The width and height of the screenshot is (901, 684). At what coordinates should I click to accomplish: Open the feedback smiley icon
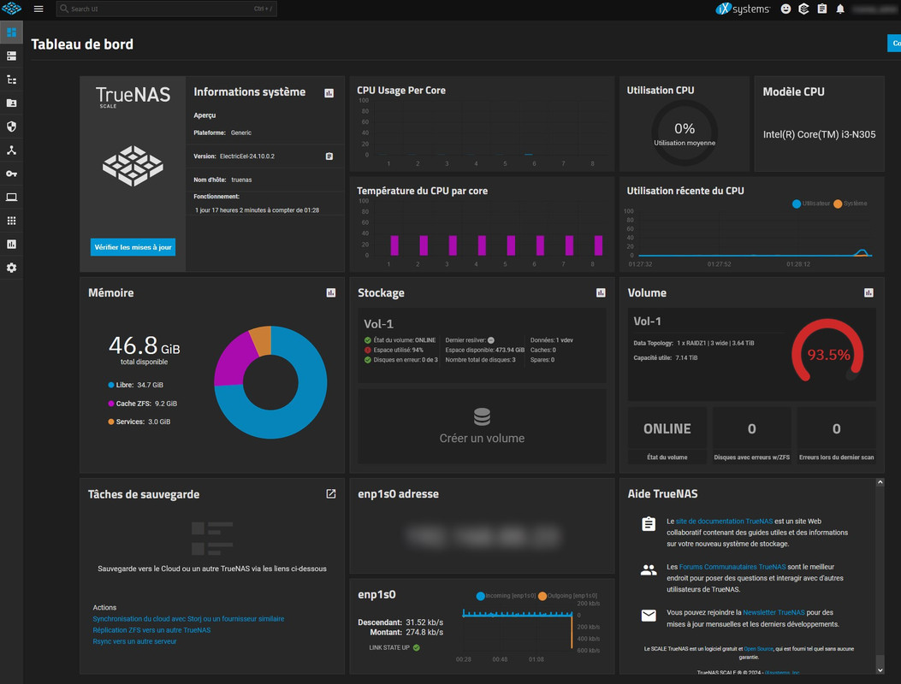pyautogui.click(x=785, y=9)
